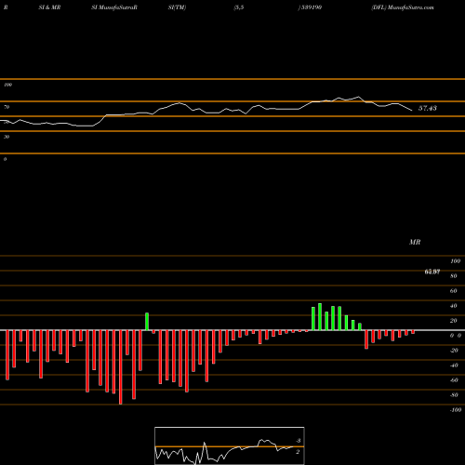The width and height of the screenshot is (465, 465).
Task: Click the ")539190" stock code text
Action: pyautogui.click(x=310, y=7)
